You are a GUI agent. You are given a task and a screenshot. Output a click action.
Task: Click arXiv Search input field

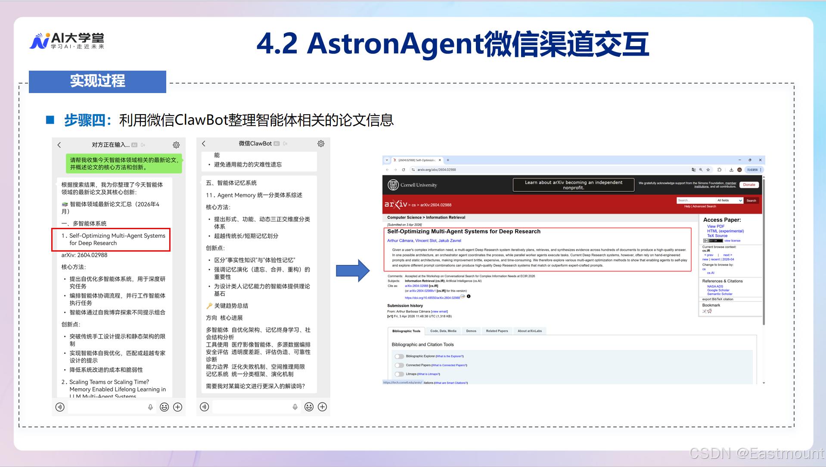click(x=696, y=200)
